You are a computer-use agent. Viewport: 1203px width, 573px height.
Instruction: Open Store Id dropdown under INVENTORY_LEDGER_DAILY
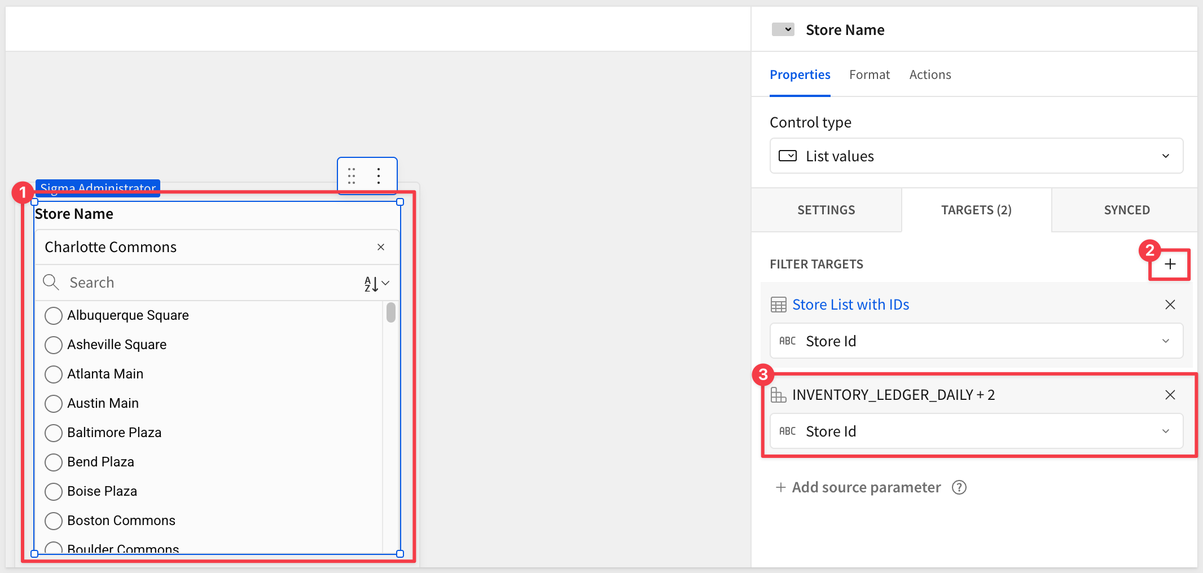(x=976, y=431)
